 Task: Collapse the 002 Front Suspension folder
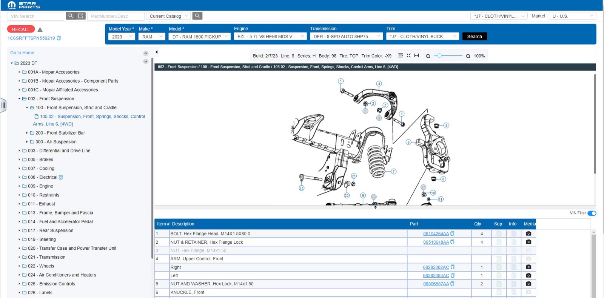click(19, 99)
